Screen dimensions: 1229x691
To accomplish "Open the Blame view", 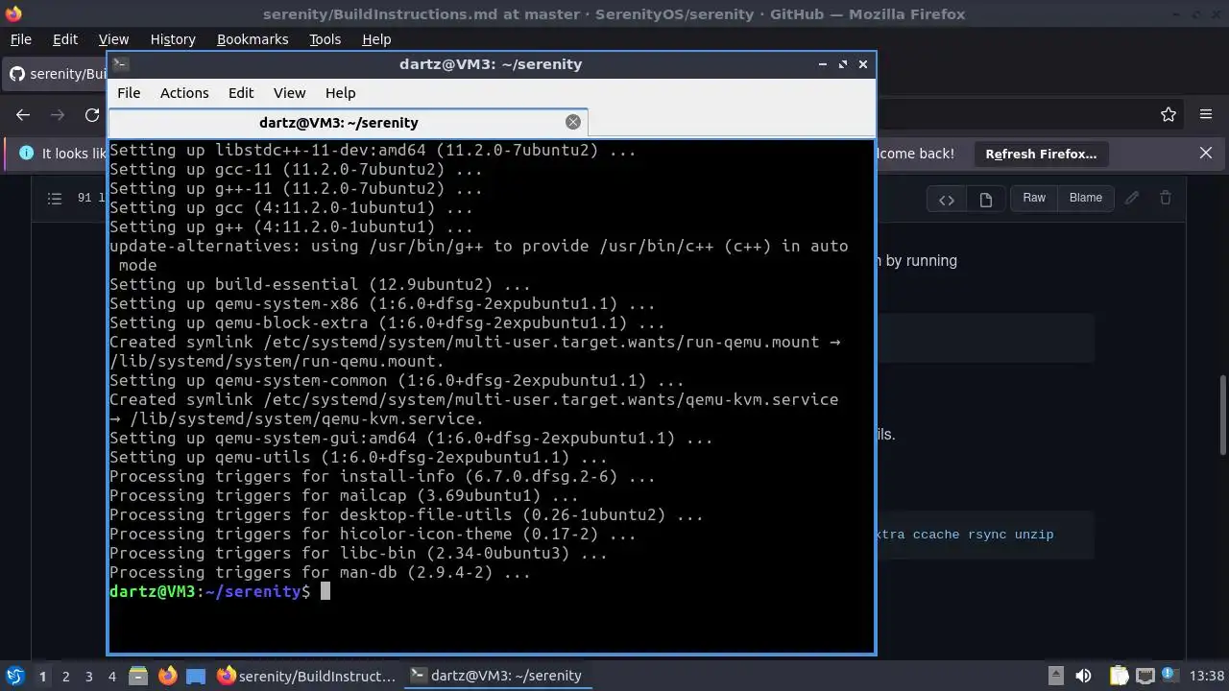I will pyautogui.click(x=1086, y=198).
